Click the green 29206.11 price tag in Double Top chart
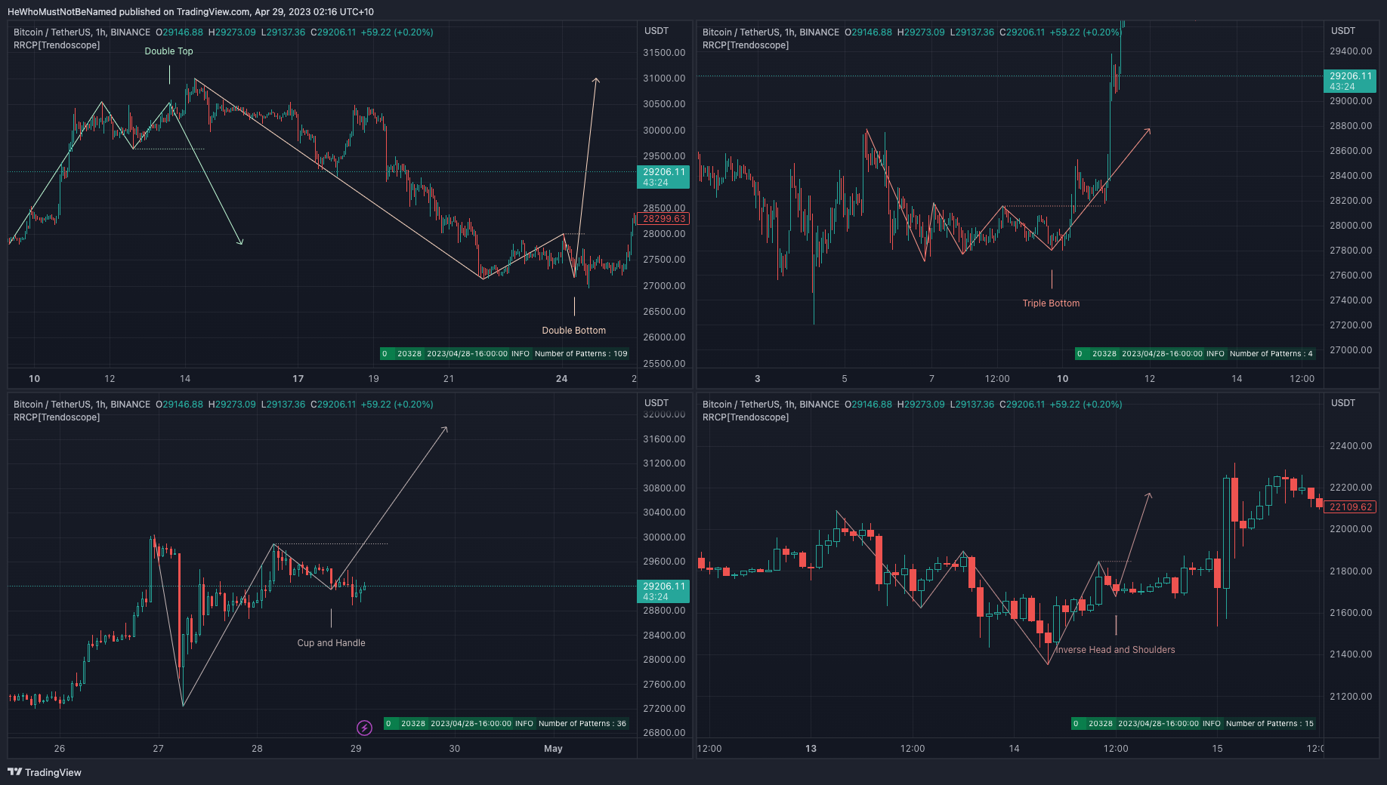This screenshot has height=785, width=1387. pos(664,177)
